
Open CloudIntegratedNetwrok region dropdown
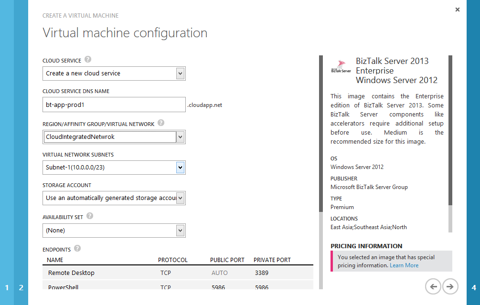click(x=114, y=137)
